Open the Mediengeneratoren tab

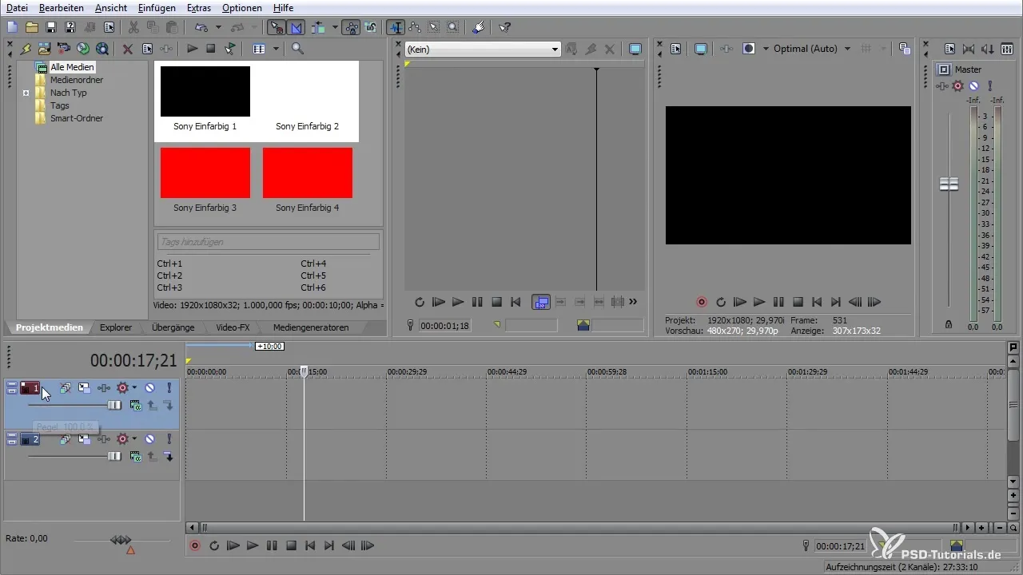311,327
